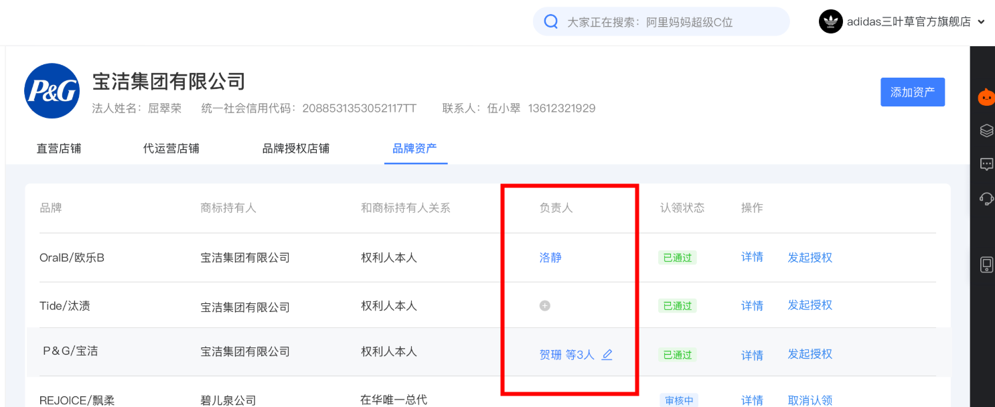
Task: Click the 已通过 status of OralB/欧乐B
Action: [x=678, y=257]
